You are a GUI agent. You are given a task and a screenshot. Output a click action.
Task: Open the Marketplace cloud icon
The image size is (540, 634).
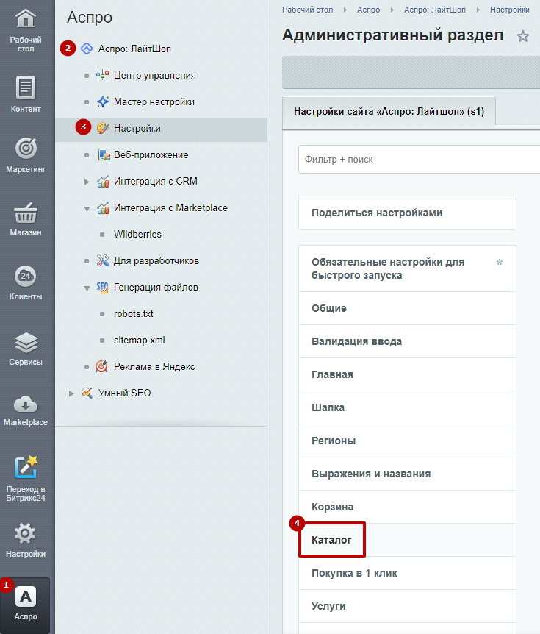26,405
